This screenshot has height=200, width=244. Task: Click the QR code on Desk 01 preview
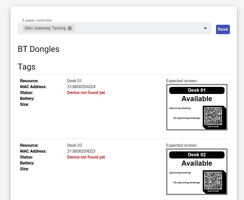[213, 116]
